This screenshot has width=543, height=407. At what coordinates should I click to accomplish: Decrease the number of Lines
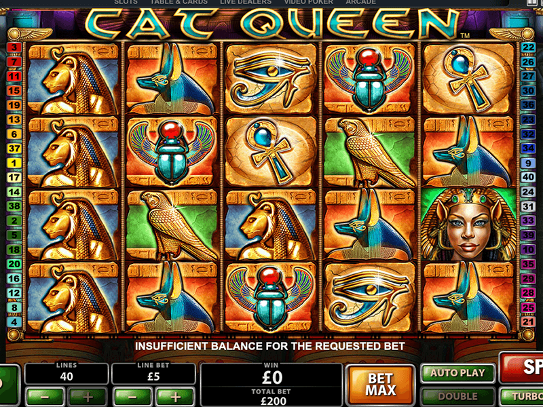(x=45, y=398)
